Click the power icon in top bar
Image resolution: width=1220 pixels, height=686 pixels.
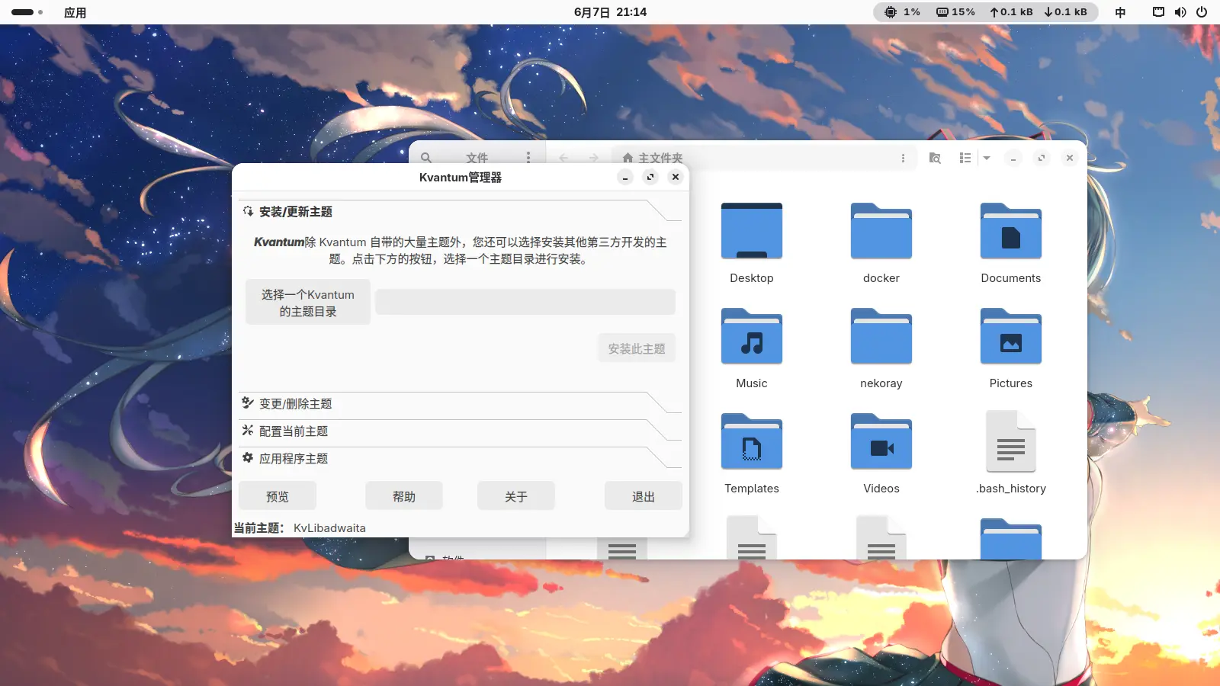pos(1202,12)
